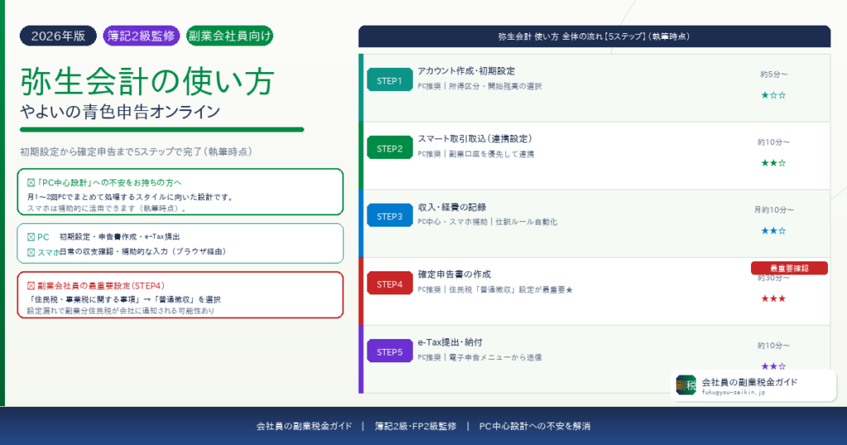This screenshot has width=847, height=445.
Task: Click footer text 会社員の副業税金ガイド
Action: click(304, 426)
